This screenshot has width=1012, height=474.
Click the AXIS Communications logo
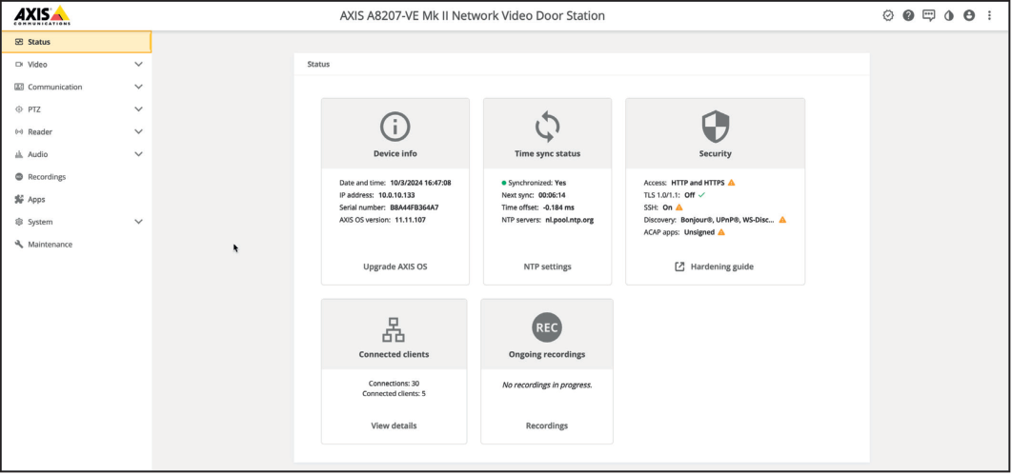42,15
